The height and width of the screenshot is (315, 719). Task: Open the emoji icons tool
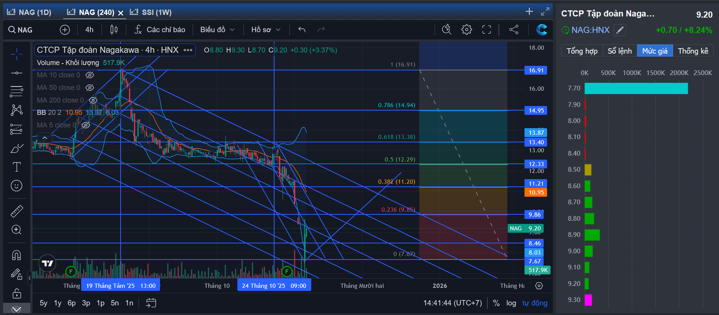click(x=16, y=186)
